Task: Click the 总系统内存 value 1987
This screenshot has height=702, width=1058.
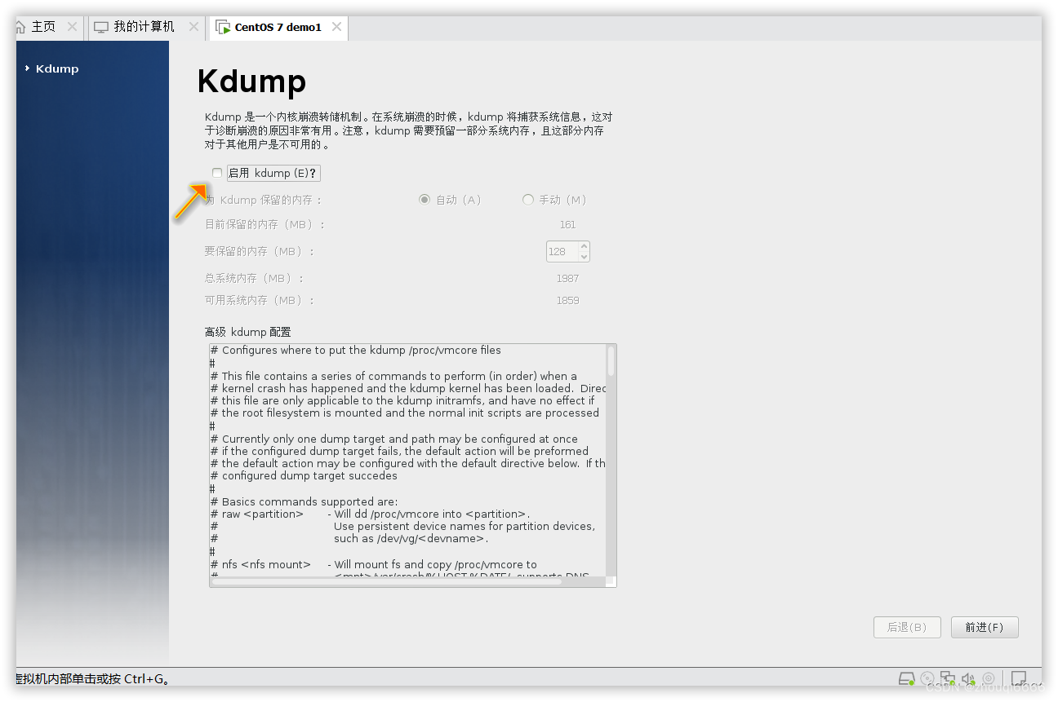Action: 568,279
